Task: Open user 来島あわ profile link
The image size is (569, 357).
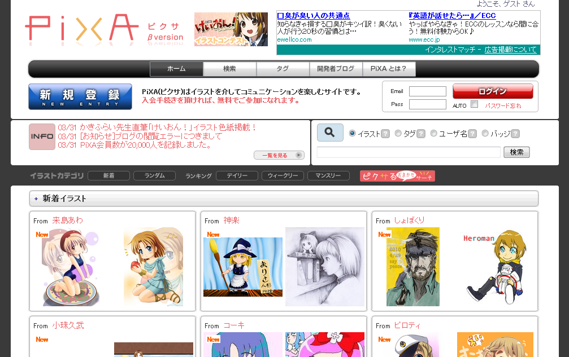Action: [67, 221]
